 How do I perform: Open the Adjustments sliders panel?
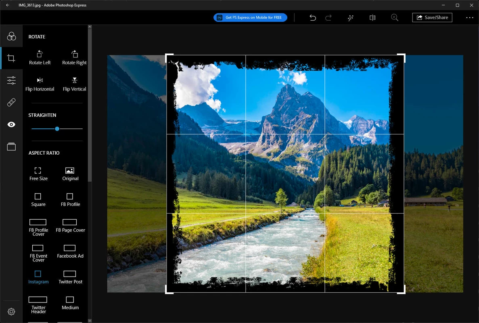point(11,80)
